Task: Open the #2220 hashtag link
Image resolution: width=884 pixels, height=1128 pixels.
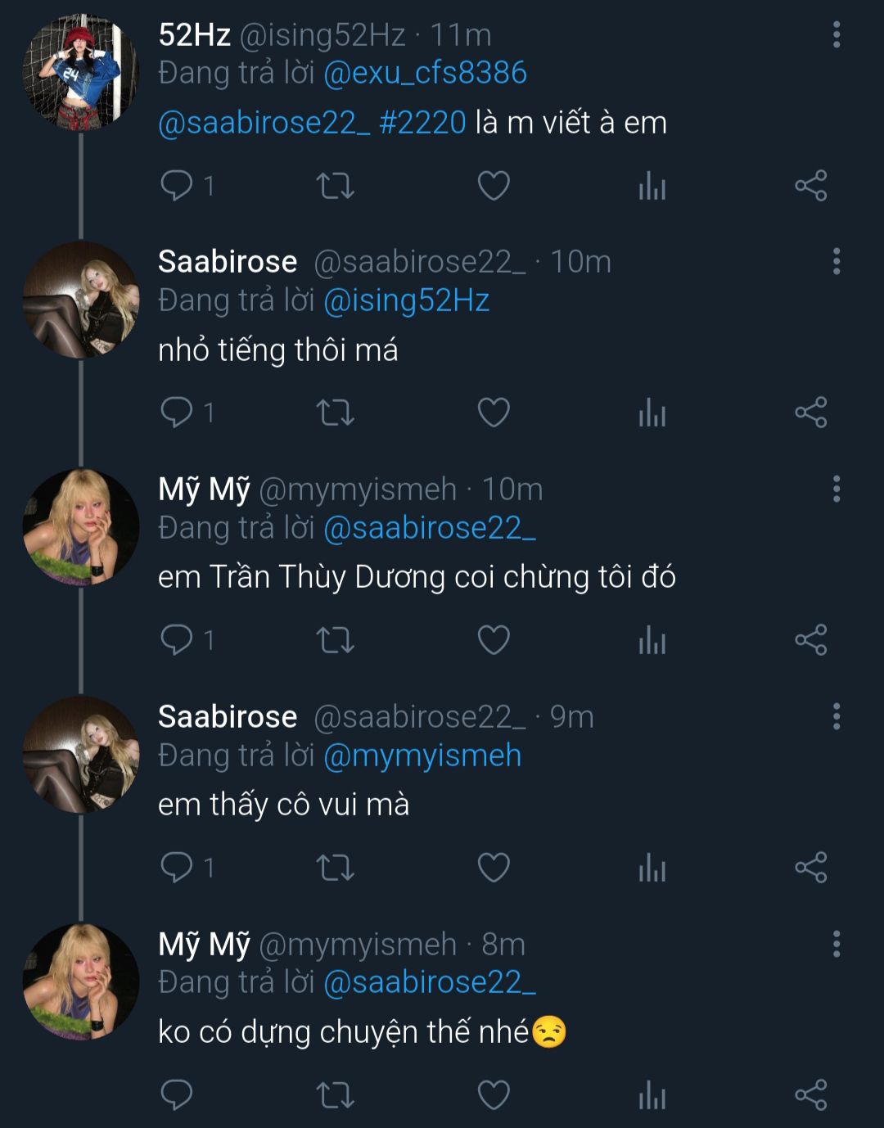Action: [x=422, y=123]
